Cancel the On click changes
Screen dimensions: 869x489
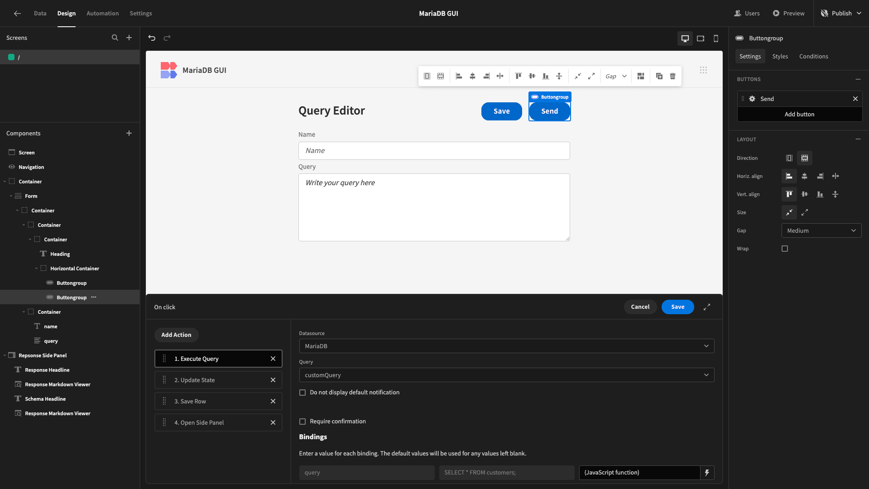(x=640, y=307)
